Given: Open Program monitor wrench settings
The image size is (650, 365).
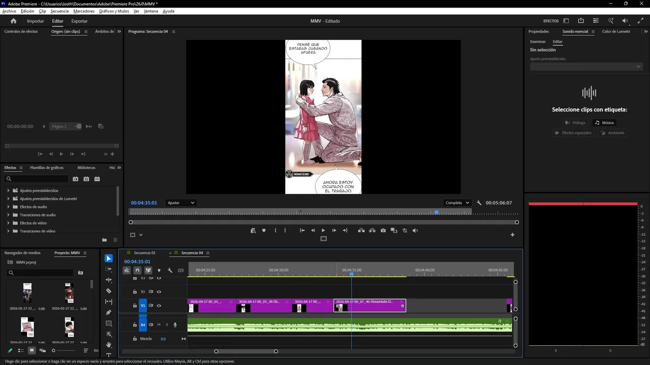Looking at the screenshot, I should [x=479, y=203].
